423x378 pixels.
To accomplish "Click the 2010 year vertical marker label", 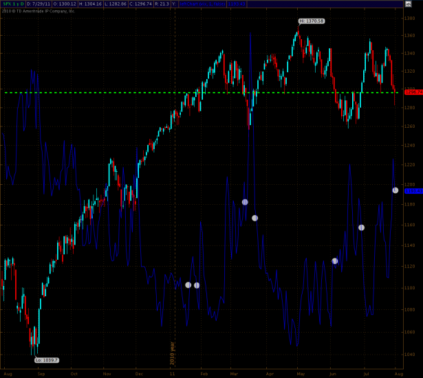I will tap(172, 353).
